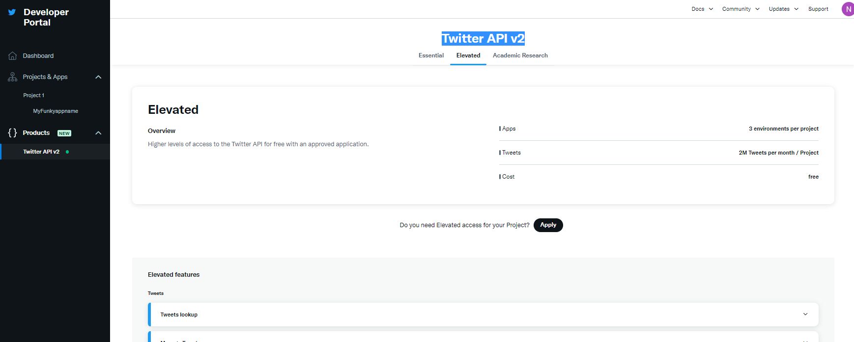Select MyFunkyappname app in sidebar
Image resolution: width=854 pixels, height=342 pixels.
coord(56,111)
